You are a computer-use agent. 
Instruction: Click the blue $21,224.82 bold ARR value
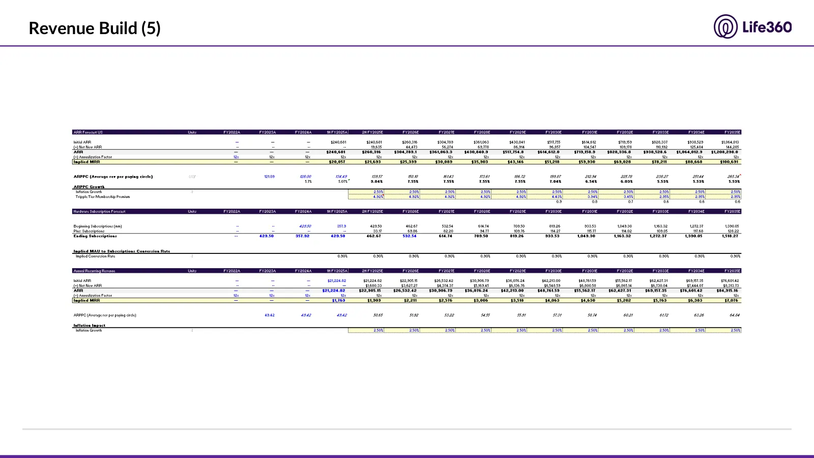pos(334,291)
